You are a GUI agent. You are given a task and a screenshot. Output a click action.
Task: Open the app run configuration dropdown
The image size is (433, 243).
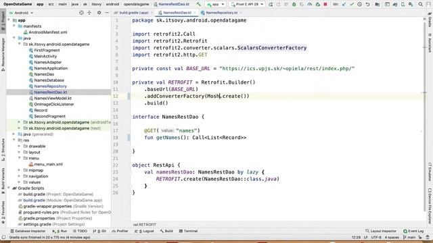215,5
